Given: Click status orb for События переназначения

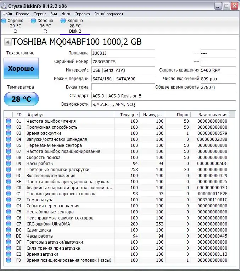Looking at the screenshot, I should click(x=9, y=206).
